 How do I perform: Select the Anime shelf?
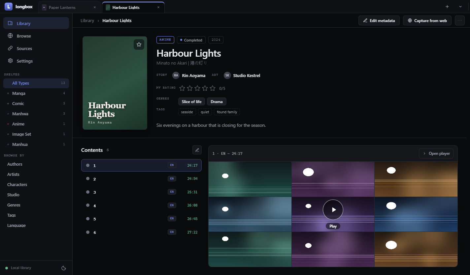tap(36, 124)
